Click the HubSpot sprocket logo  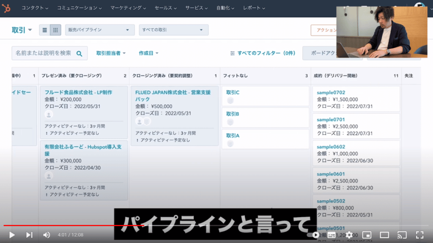click(x=6, y=8)
